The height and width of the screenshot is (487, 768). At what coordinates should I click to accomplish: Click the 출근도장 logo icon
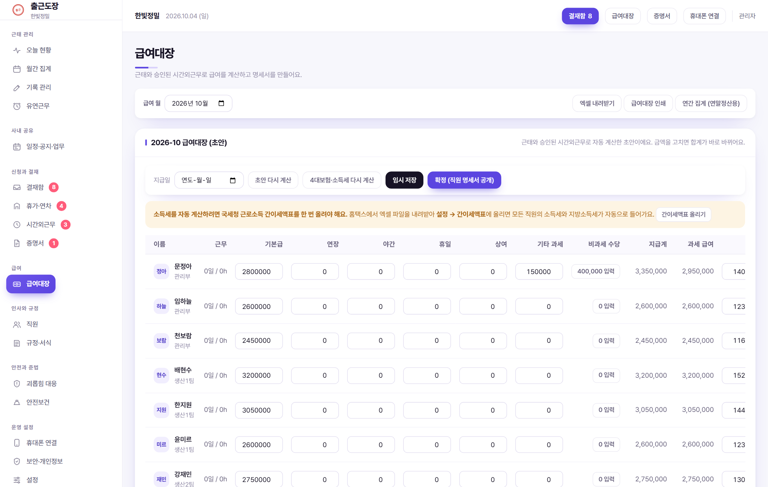pyautogui.click(x=18, y=10)
